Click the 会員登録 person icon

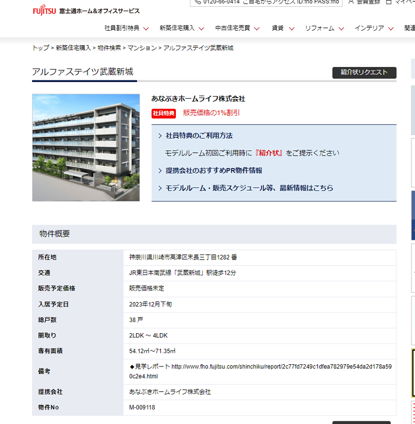tap(351, 2)
